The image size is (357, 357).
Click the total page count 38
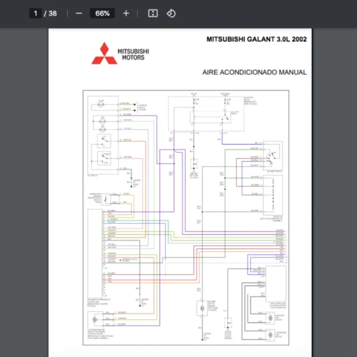click(x=52, y=13)
